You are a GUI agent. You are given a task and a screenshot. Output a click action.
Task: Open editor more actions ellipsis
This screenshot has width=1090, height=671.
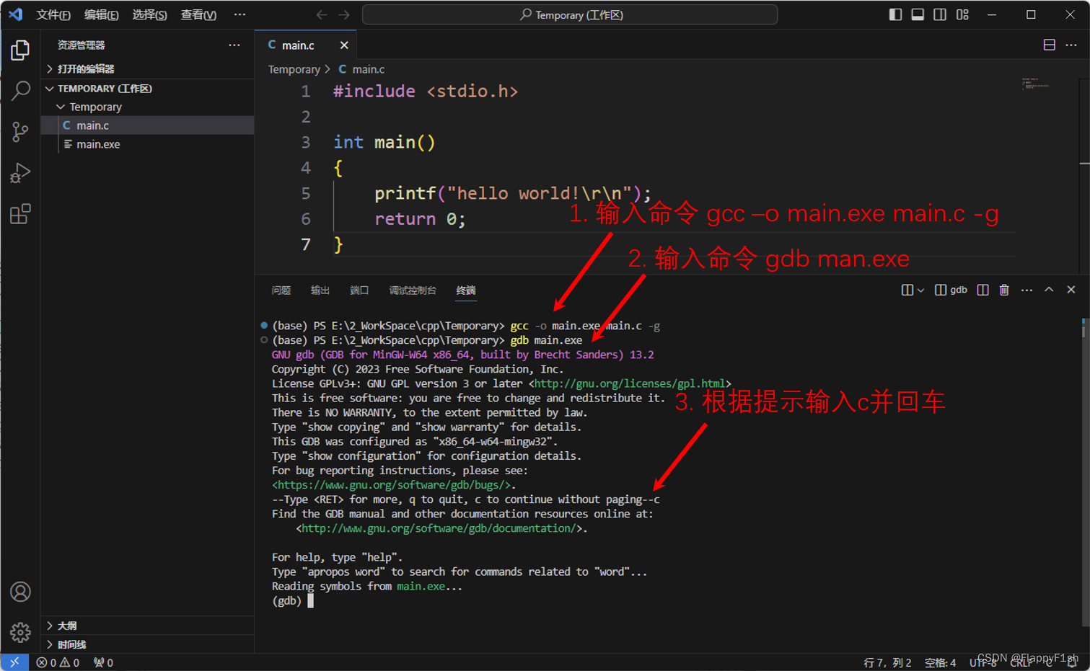pos(1071,45)
